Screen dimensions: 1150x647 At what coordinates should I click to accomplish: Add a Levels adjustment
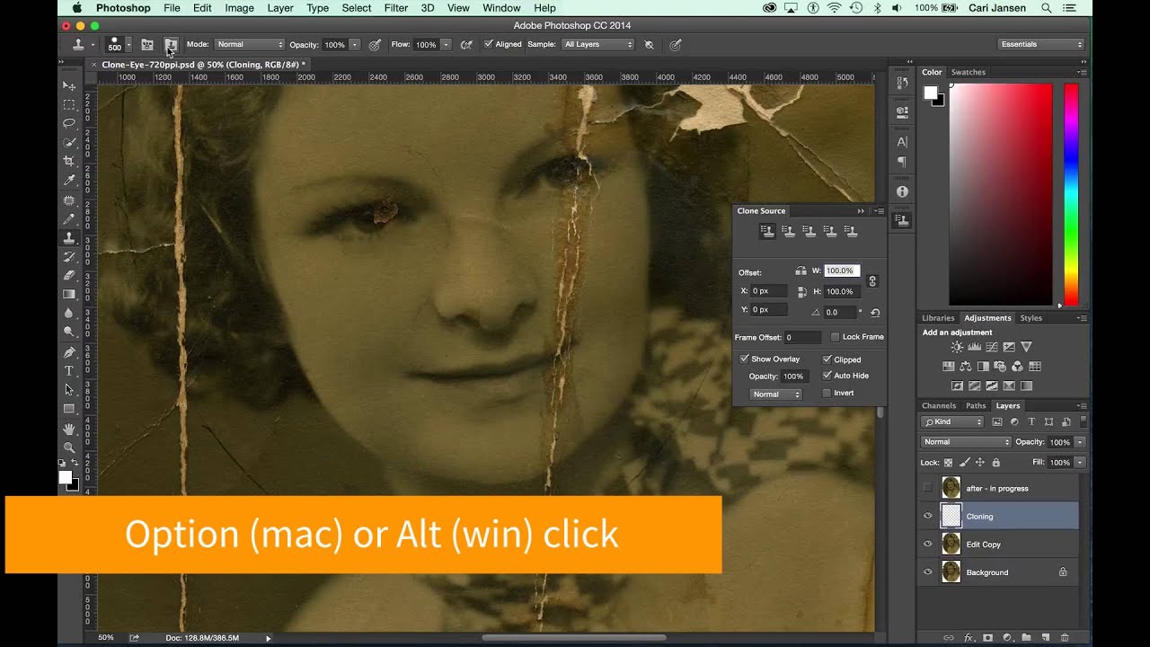click(x=974, y=347)
